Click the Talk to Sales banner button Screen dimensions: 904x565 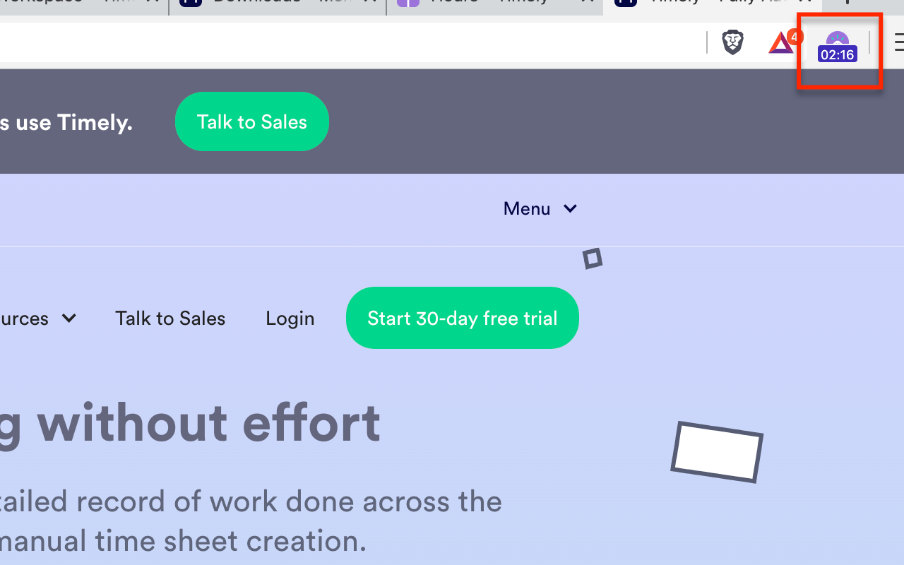point(251,121)
